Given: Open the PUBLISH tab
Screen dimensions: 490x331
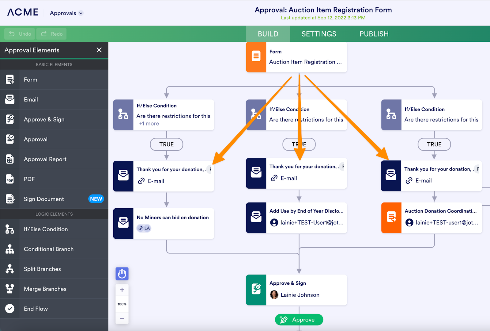Looking at the screenshot, I should pos(374,34).
